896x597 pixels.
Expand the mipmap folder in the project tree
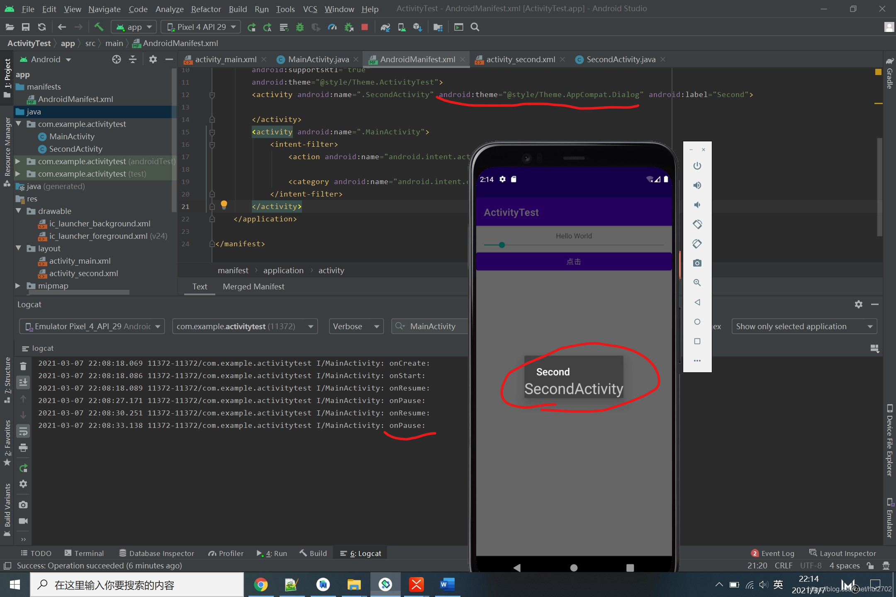17,286
